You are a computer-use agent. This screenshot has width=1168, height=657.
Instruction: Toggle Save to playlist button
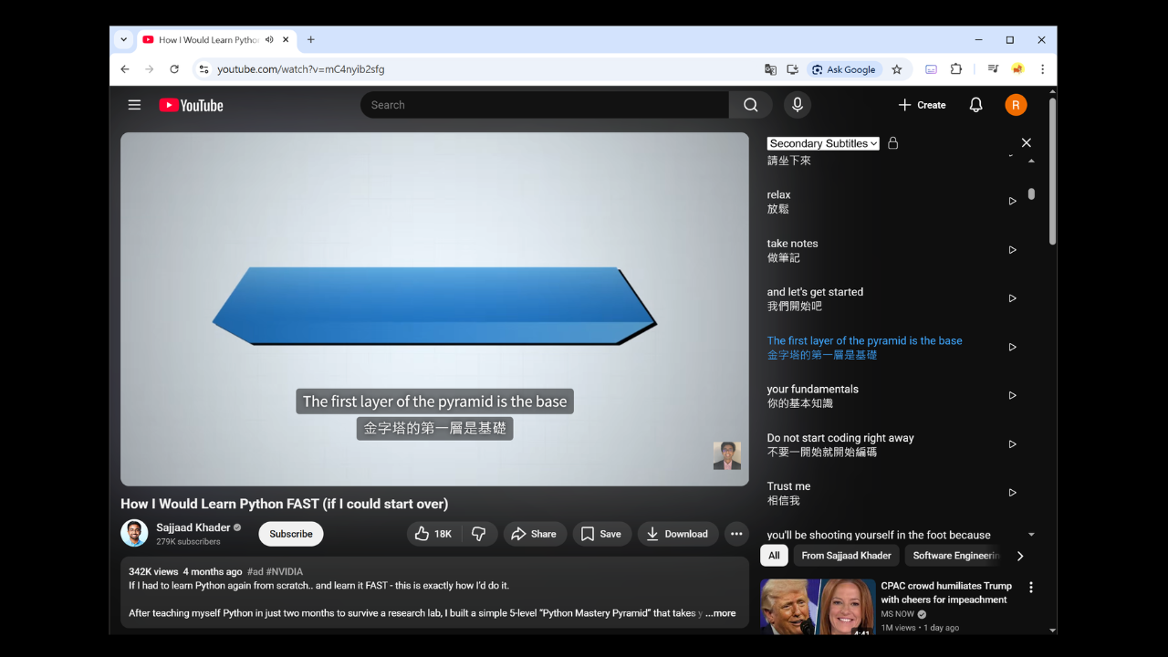600,534
